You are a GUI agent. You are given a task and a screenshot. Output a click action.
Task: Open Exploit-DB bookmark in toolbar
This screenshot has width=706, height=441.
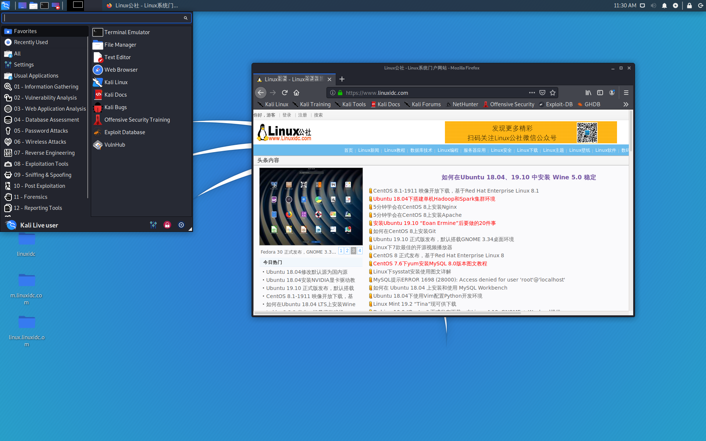[556, 104]
